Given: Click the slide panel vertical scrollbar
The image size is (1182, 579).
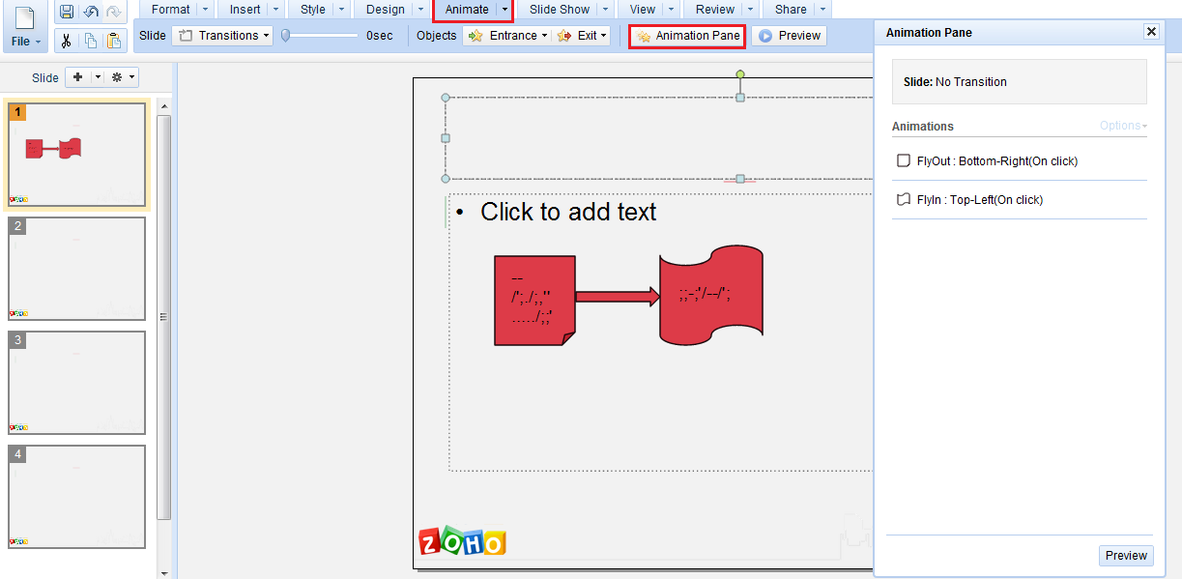Looking at the screenshot, I should click(x=164, y=317).
